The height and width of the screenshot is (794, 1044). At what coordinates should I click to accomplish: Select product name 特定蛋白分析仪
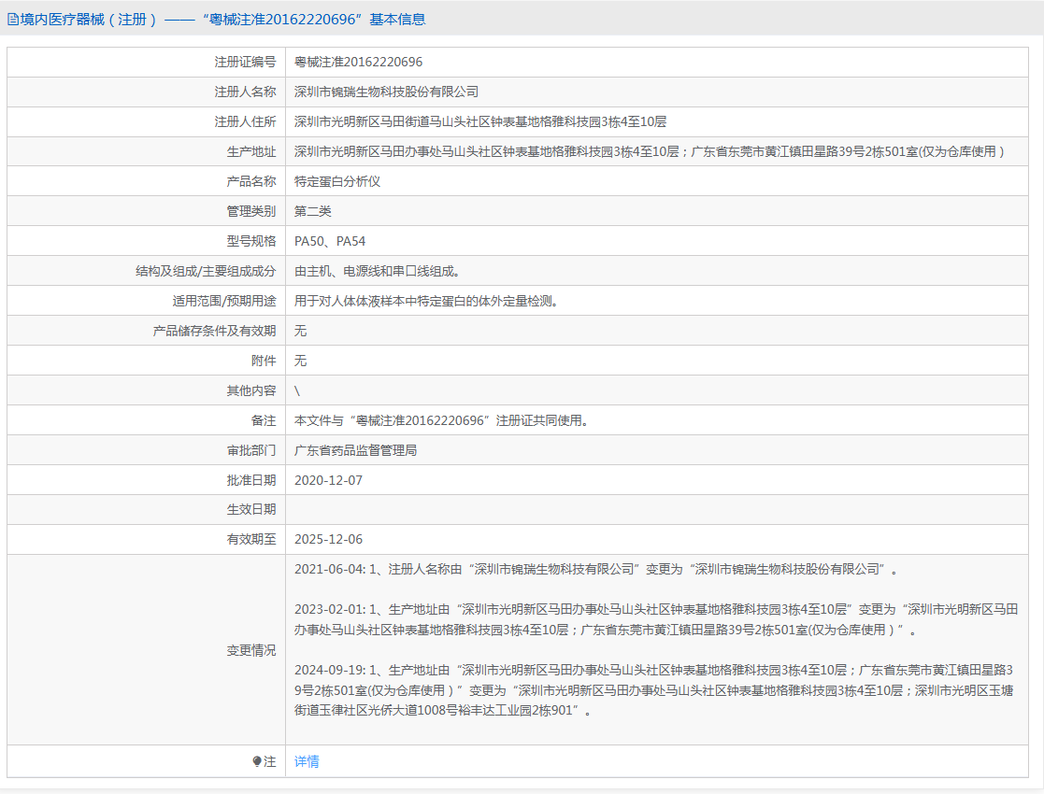337,182
